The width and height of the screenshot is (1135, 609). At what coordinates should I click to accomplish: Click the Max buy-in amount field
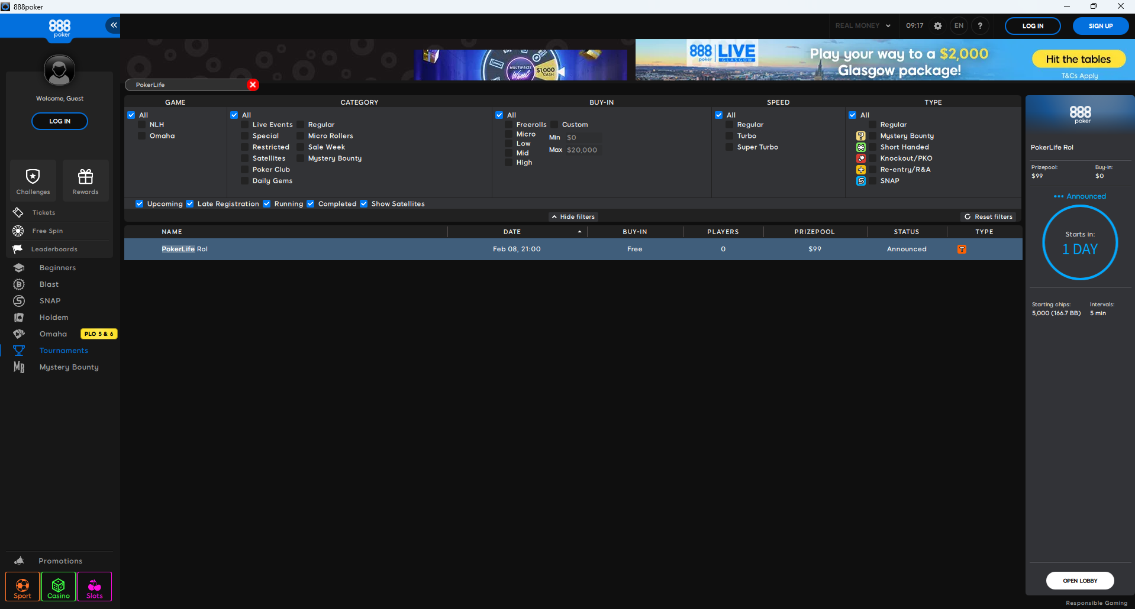(582, 150)
